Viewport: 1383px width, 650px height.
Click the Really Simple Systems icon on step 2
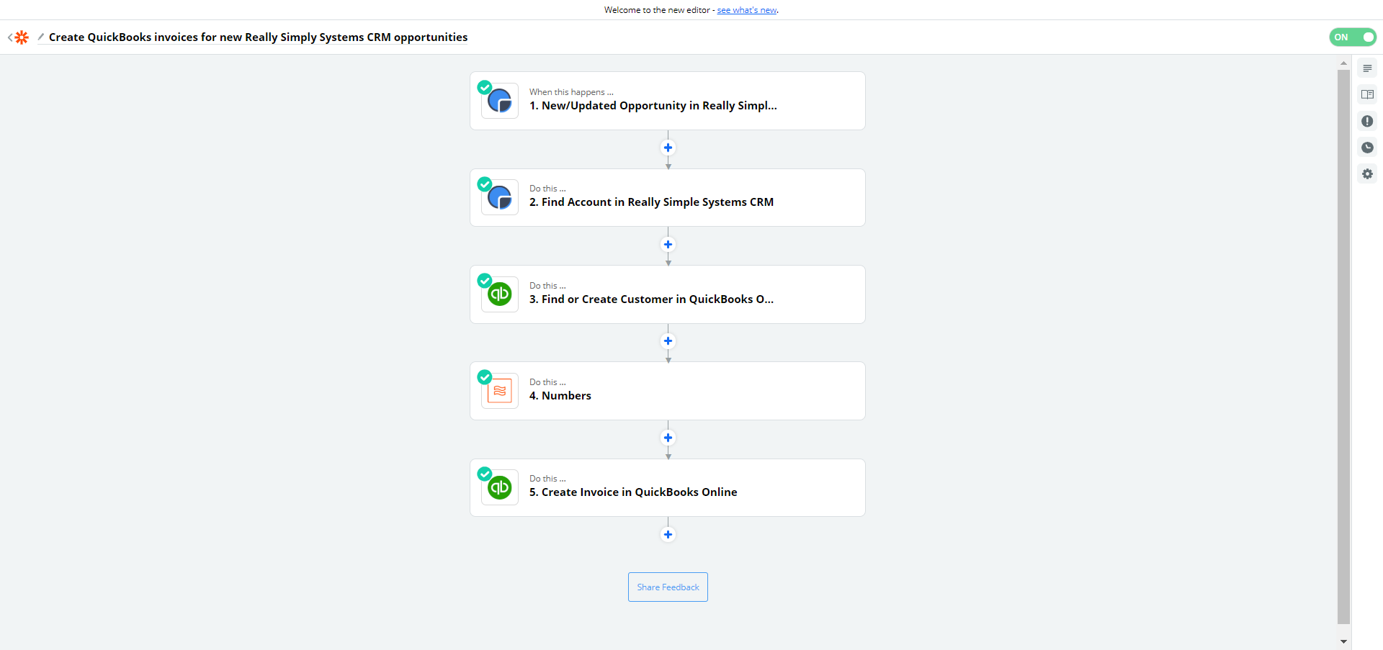[x=500, y=197]
